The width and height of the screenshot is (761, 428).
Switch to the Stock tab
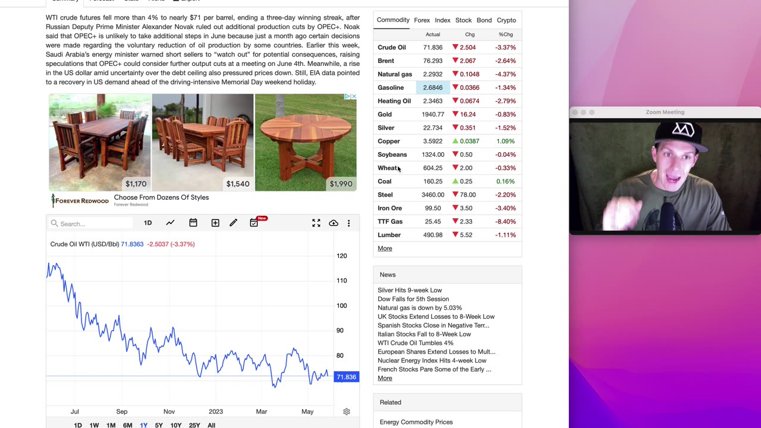coord(463,20)
